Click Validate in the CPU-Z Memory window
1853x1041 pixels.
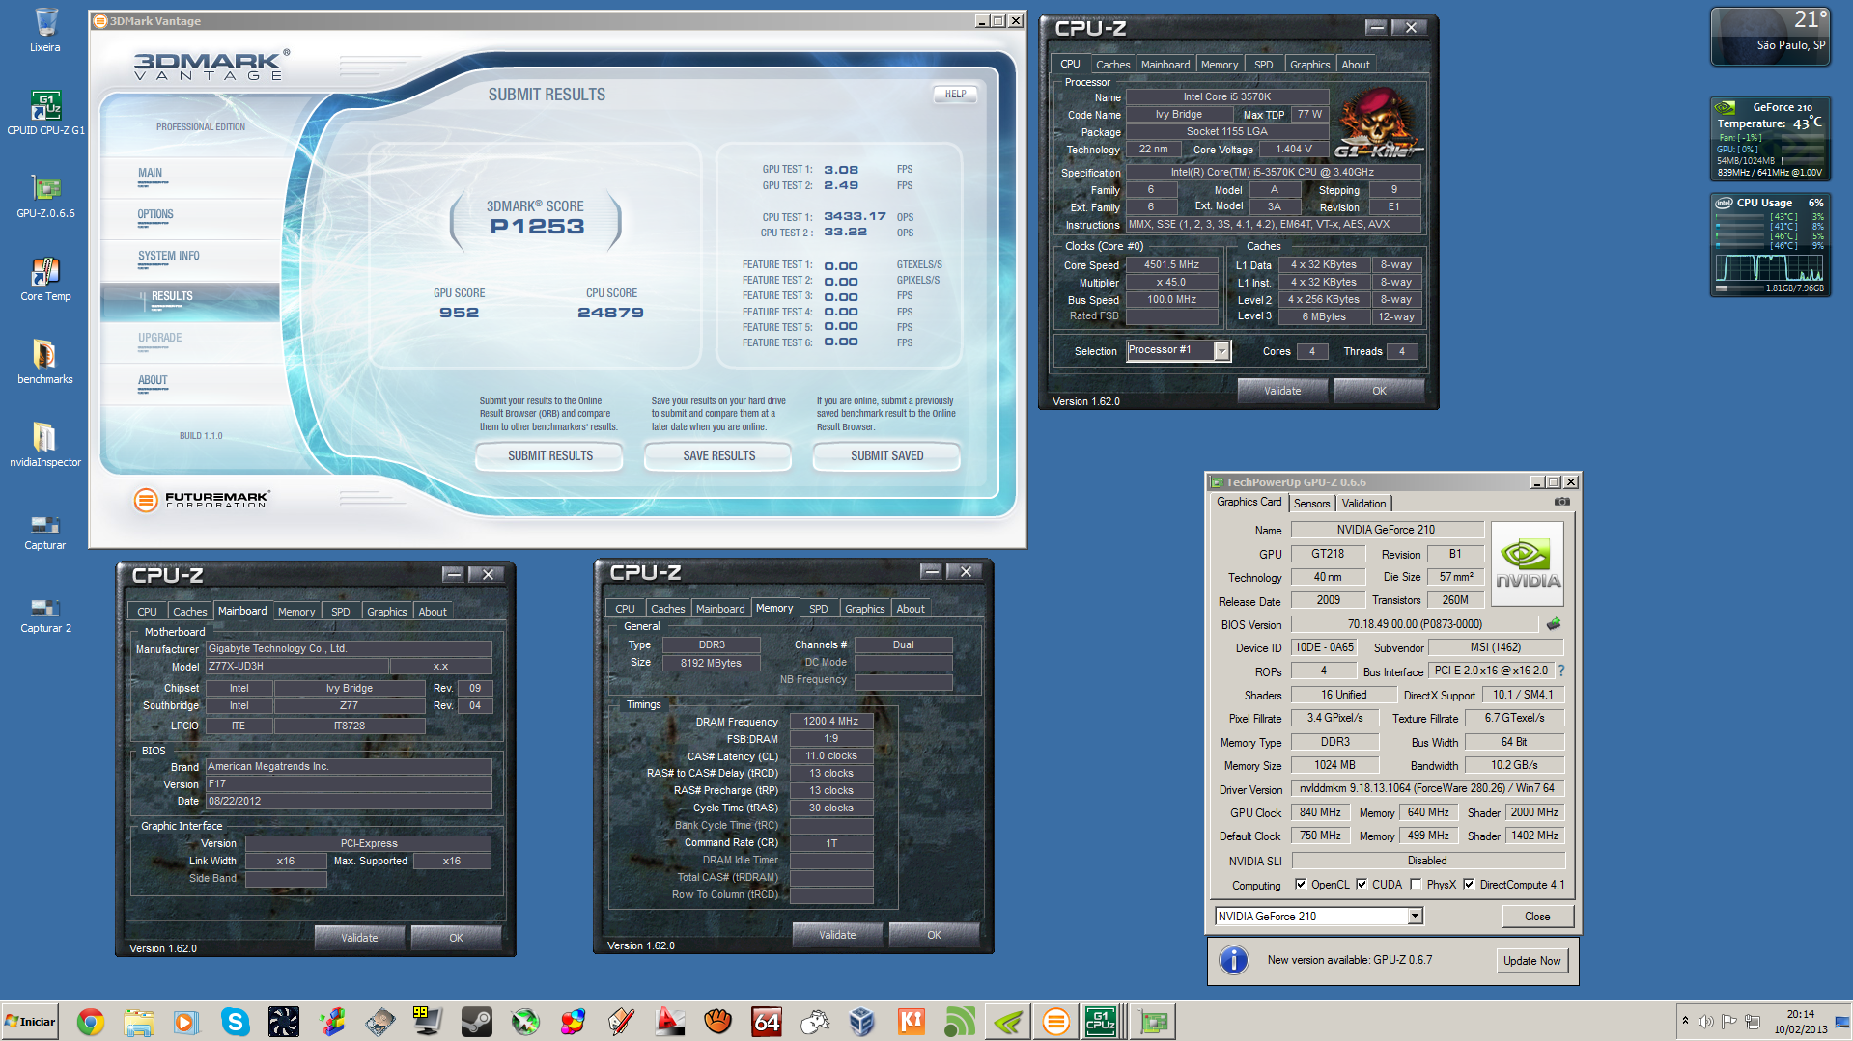pos(837,935)
